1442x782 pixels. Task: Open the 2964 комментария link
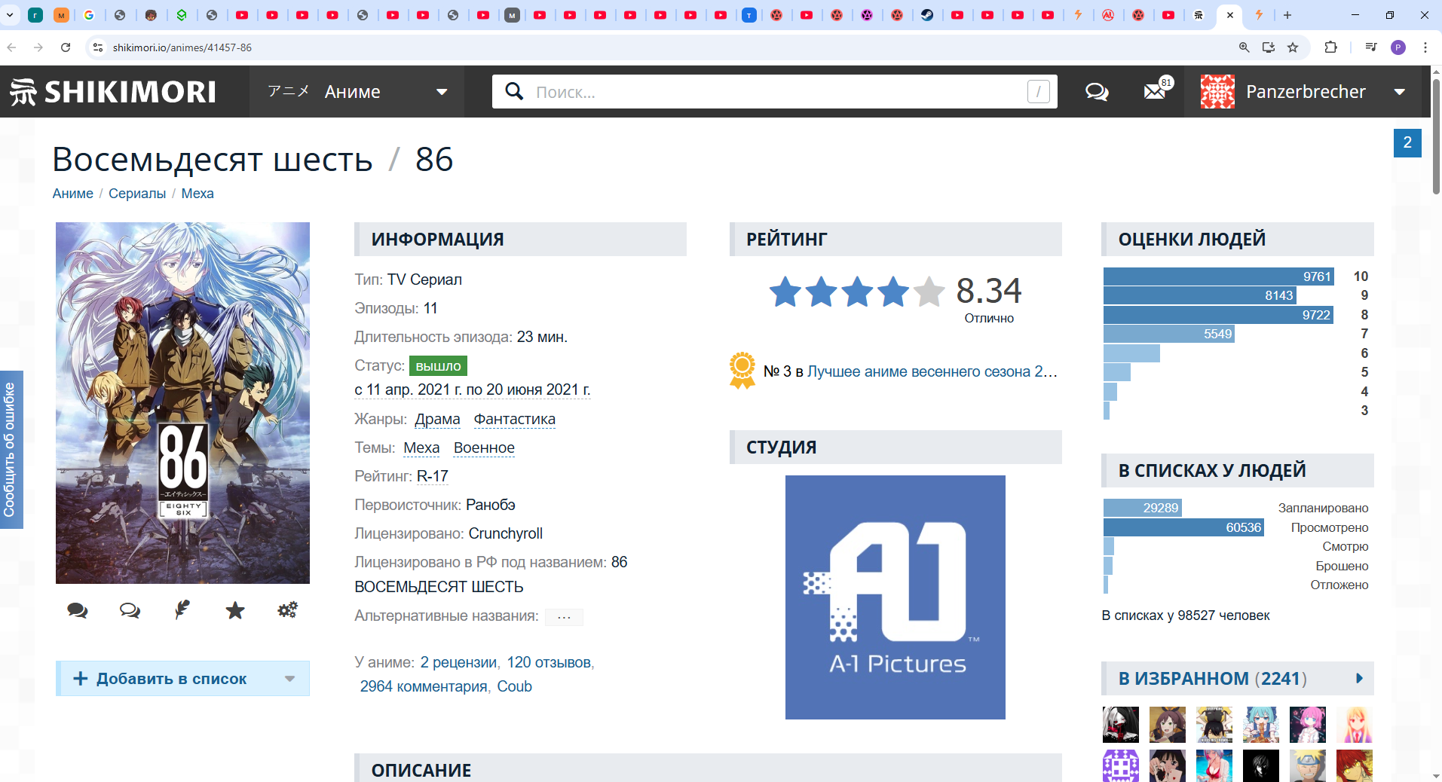(x=424, y=686)
